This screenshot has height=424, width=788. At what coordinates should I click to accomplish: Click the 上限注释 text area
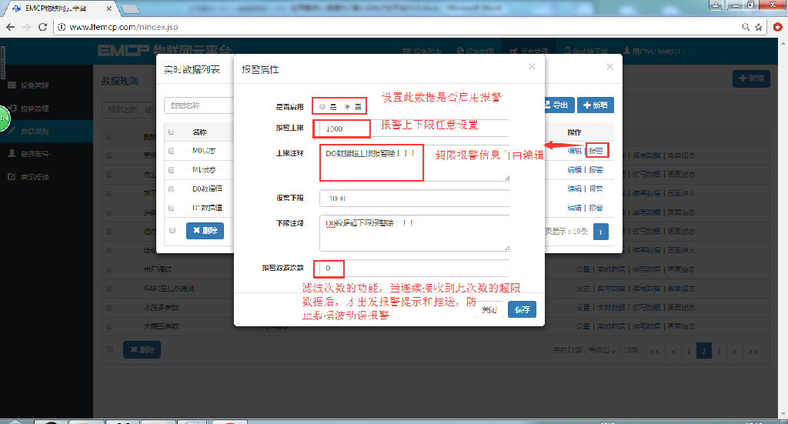click(x=415, y=163)
